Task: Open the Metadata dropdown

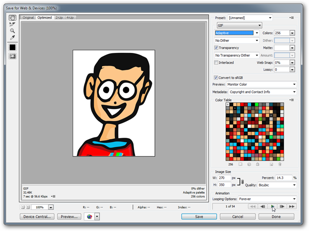Action: pos(263,92)
